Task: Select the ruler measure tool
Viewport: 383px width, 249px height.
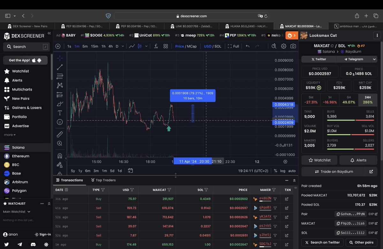Action: 60,134
